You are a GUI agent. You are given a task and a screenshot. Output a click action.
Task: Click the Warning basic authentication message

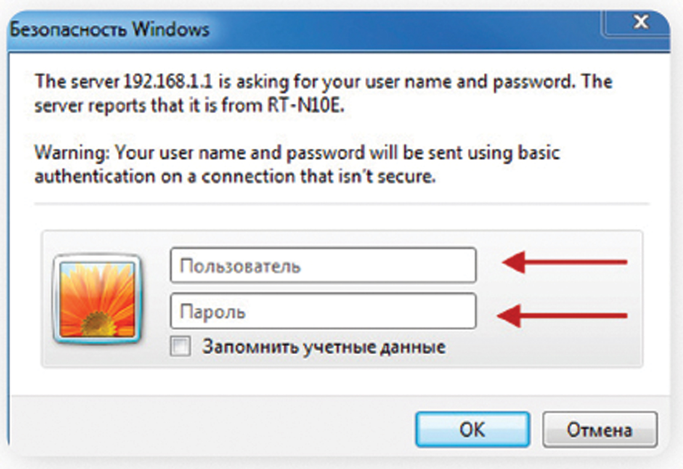[297, 164]
